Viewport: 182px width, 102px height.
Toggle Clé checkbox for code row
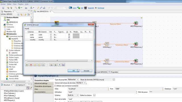point(51,35)
